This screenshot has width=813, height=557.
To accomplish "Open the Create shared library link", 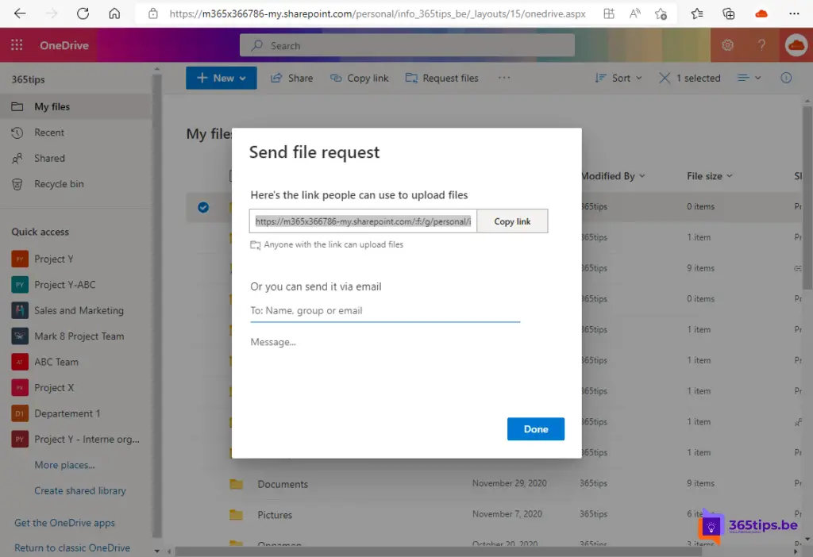I will pos(80,490).
